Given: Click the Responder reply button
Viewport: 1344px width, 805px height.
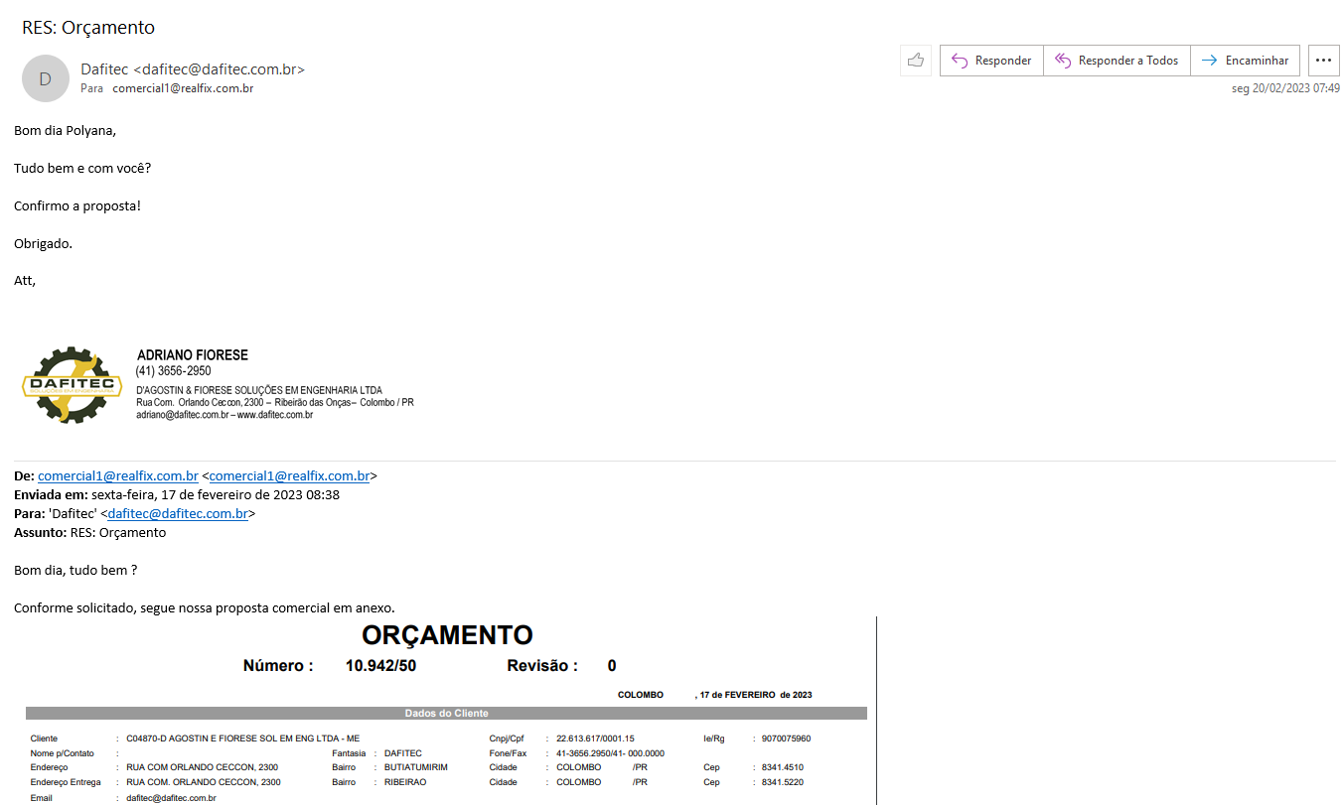Looking at the screenshot, I should pyautogui.click(x=991, y=61).
